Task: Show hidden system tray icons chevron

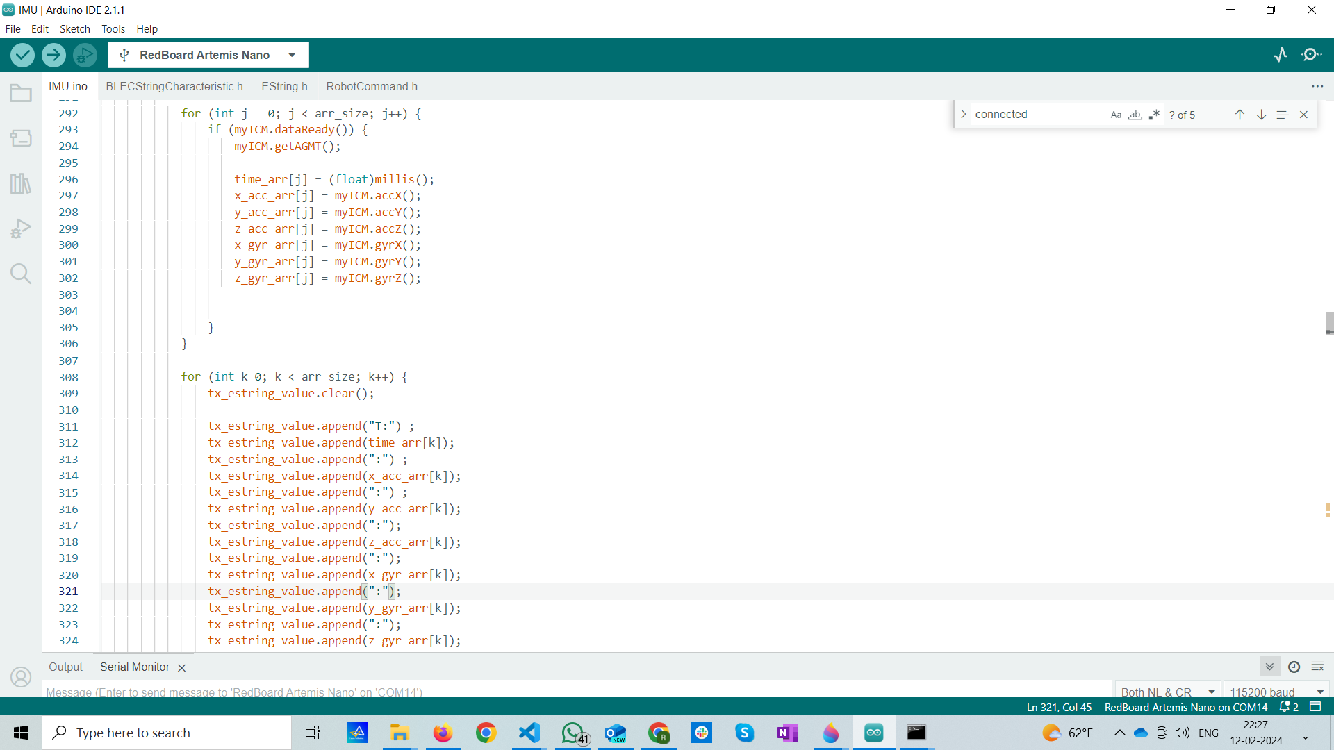Action: pos(1119,733)
